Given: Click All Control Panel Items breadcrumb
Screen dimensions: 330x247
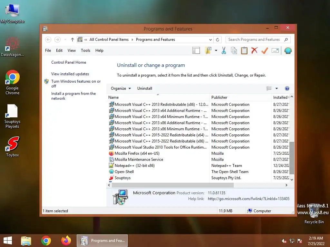Looking at the screenshot, I should coord(109,40).
